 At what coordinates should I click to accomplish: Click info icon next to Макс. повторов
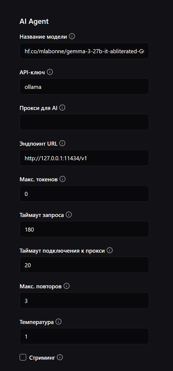pyautogui.click(x=67, y=286)
